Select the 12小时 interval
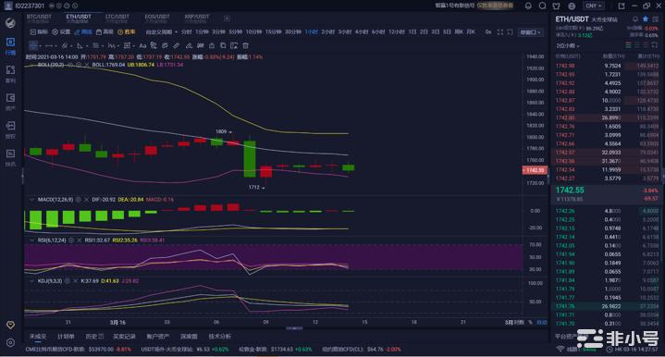The height and width of the screenshot is (357, 665). coord(397,31)
